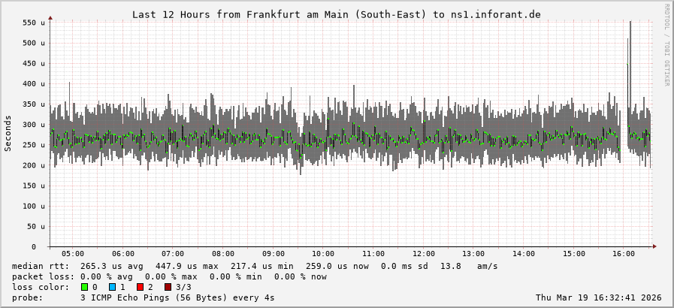674x308 pixels.
Task: Click the tall latency spike after 16:00
Action: tap(630, 45)
